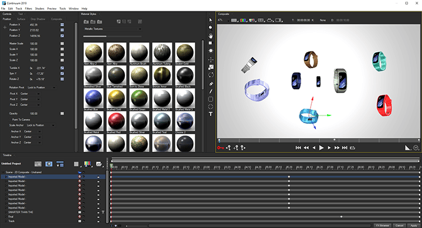Toggle animation for Opacity
This screenshot has width=422, height=228.
tap(62, 113)
